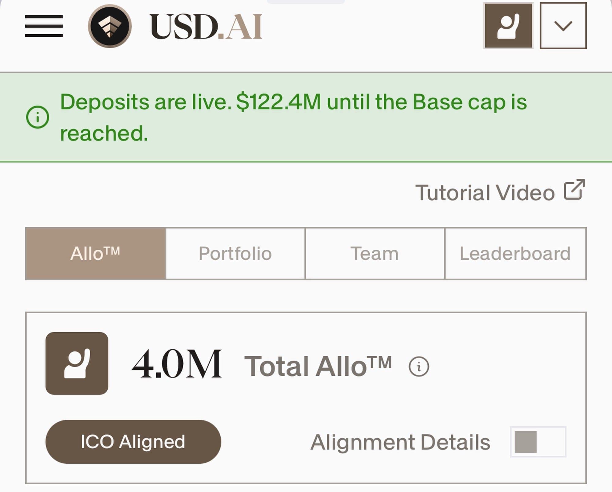
Task: Click the USD.AI circular logo icon
Action: tap(110, 26)
